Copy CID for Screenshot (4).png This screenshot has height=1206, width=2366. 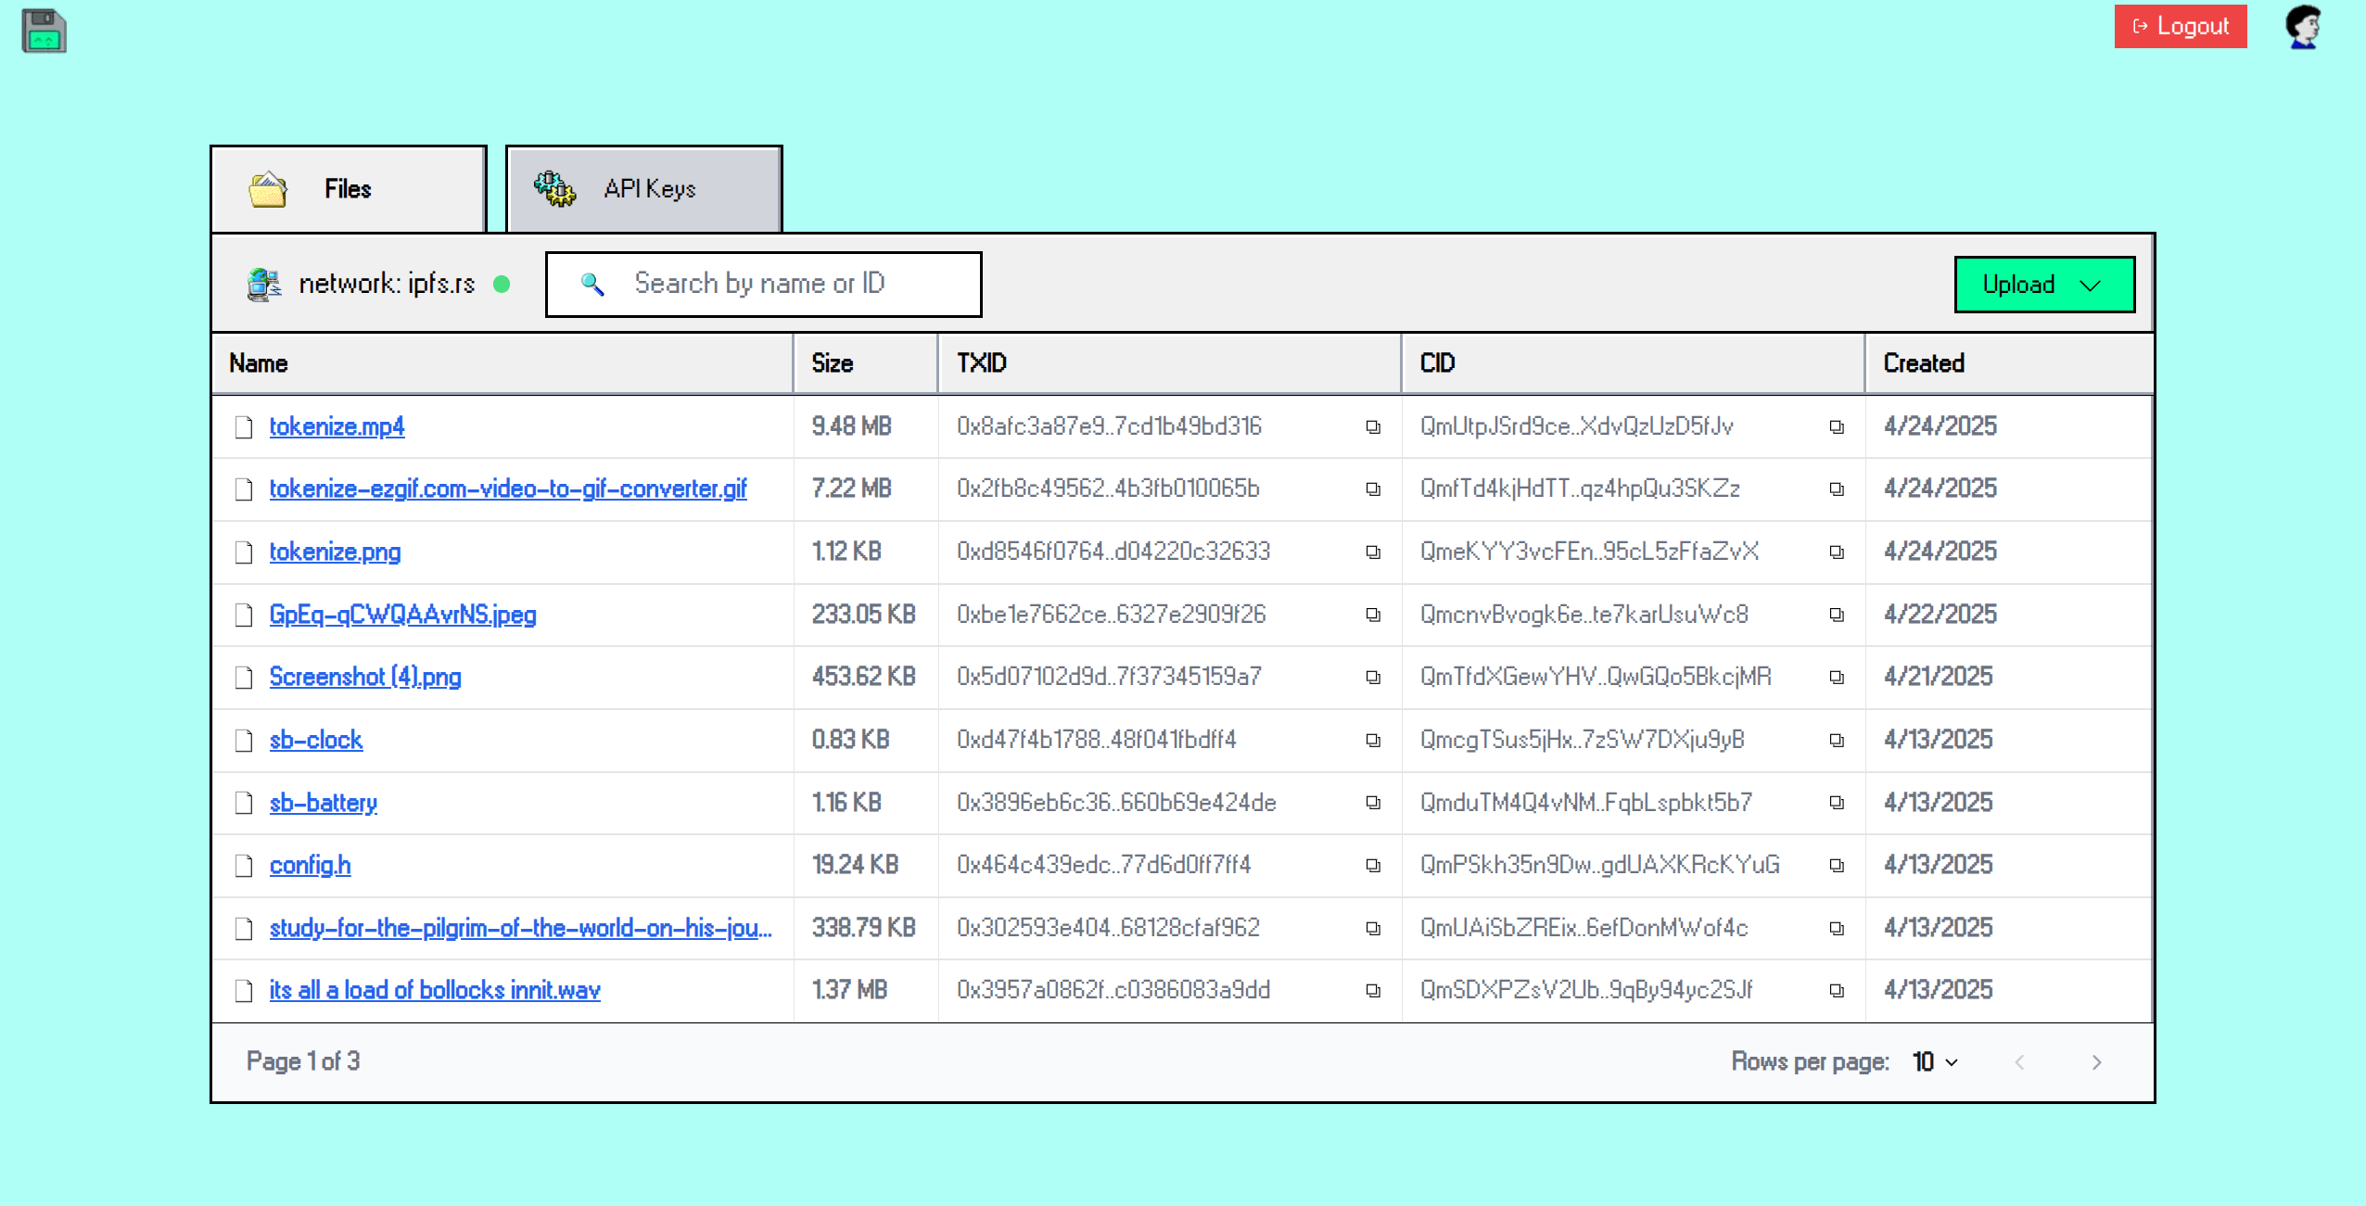(x=1837, y=678)
